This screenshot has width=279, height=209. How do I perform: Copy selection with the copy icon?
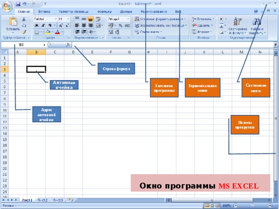[x=24, y=25]
